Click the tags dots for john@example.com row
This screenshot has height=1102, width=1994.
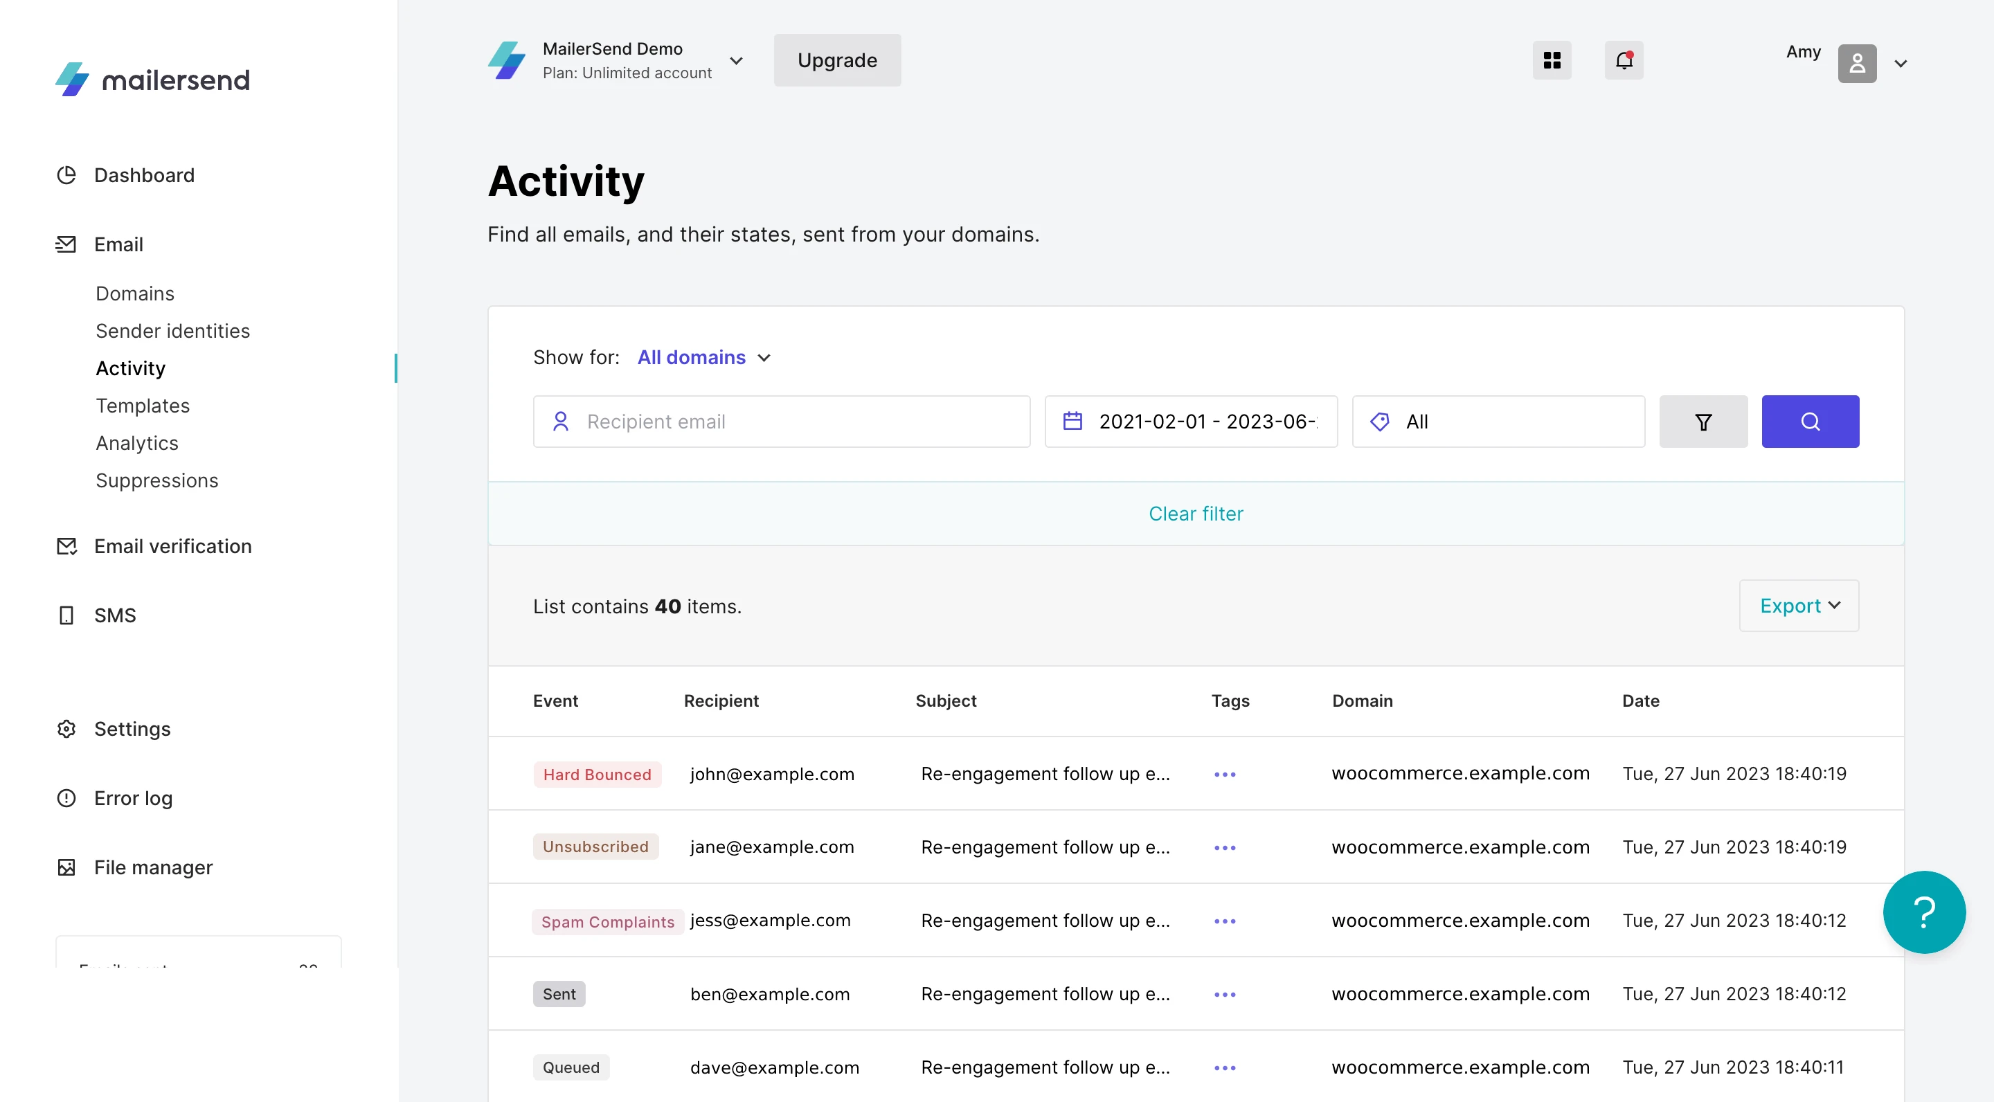[1225, 775]
